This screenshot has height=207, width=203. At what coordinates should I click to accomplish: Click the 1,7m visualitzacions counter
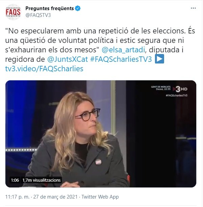pyautogui.click(x=41, y=180)
